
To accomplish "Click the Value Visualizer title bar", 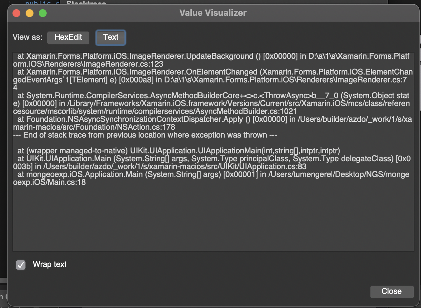I will [213, 13].
